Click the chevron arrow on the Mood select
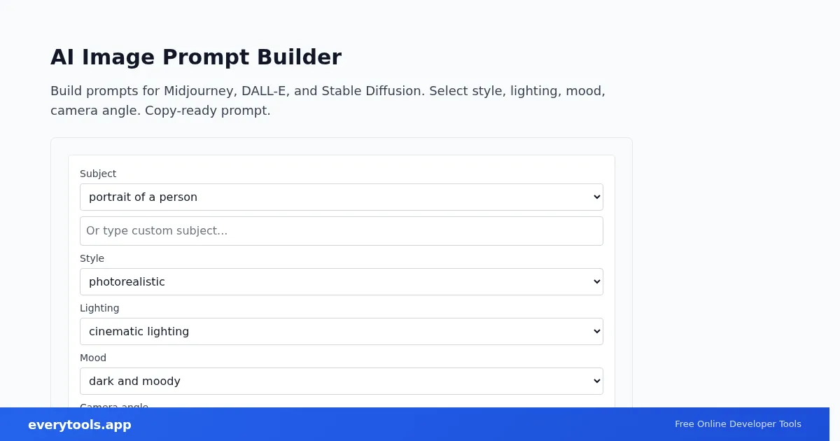 tap(596, 381)
